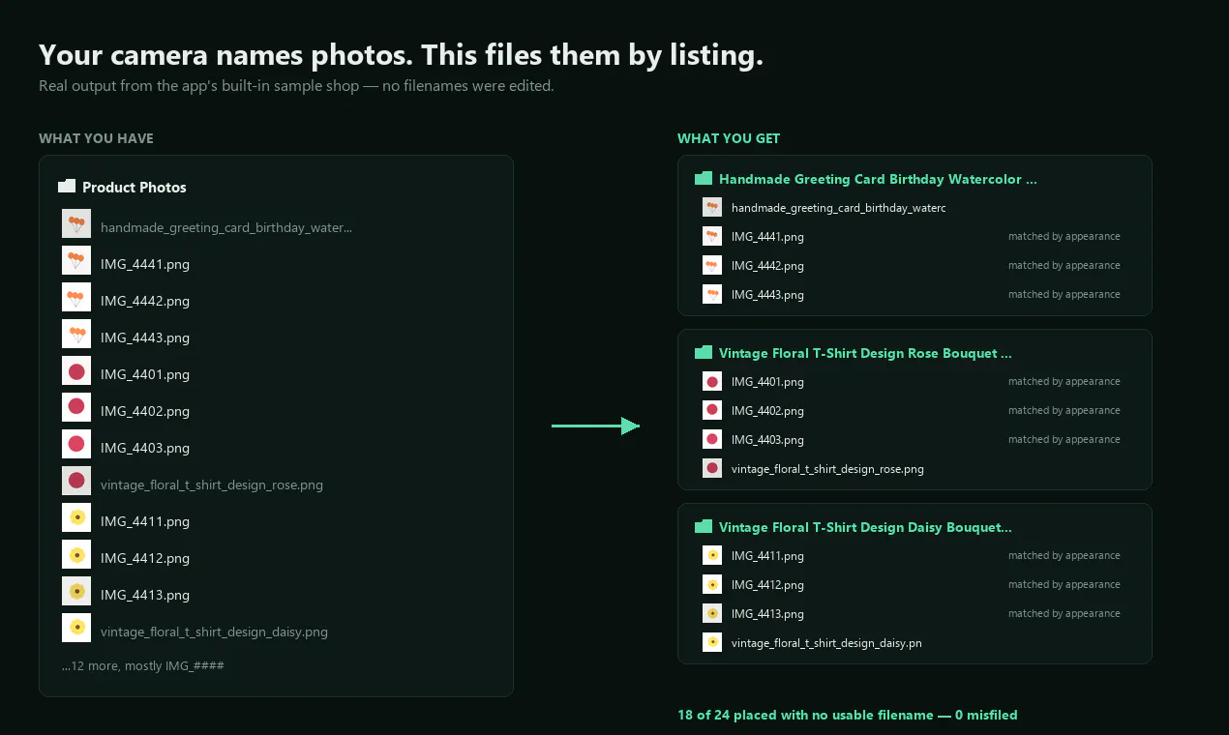Click the 'Product Photos' folder title
Screen dimensions: 1229x735
point(135,188)
